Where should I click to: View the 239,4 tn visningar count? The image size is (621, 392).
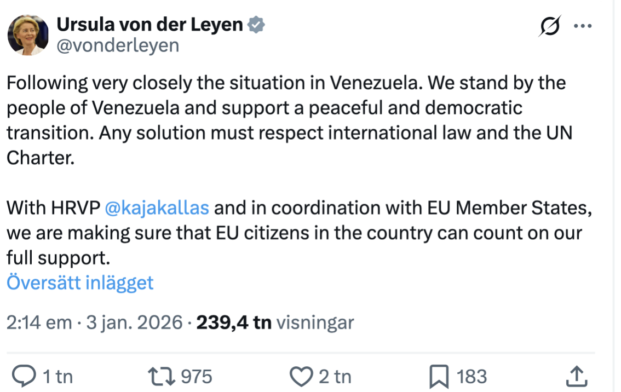point(275,322)
